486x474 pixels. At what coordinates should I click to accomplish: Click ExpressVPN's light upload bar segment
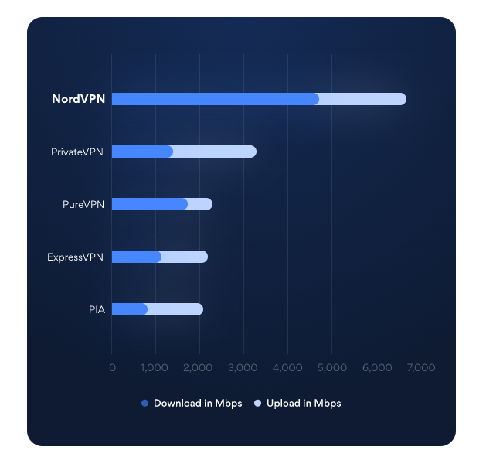point(184,257)
